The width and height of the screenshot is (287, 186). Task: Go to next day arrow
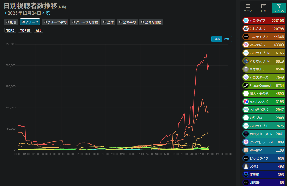pyautogui.click(x=43, y=13)
